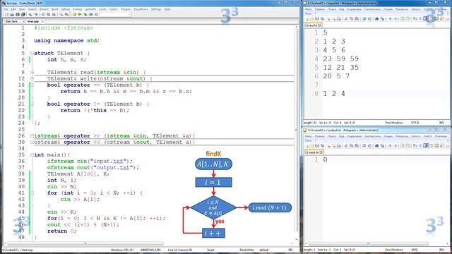Expand folded write function at line 12
This screenshot has width=452, height=254.
[x=32, y=78]
